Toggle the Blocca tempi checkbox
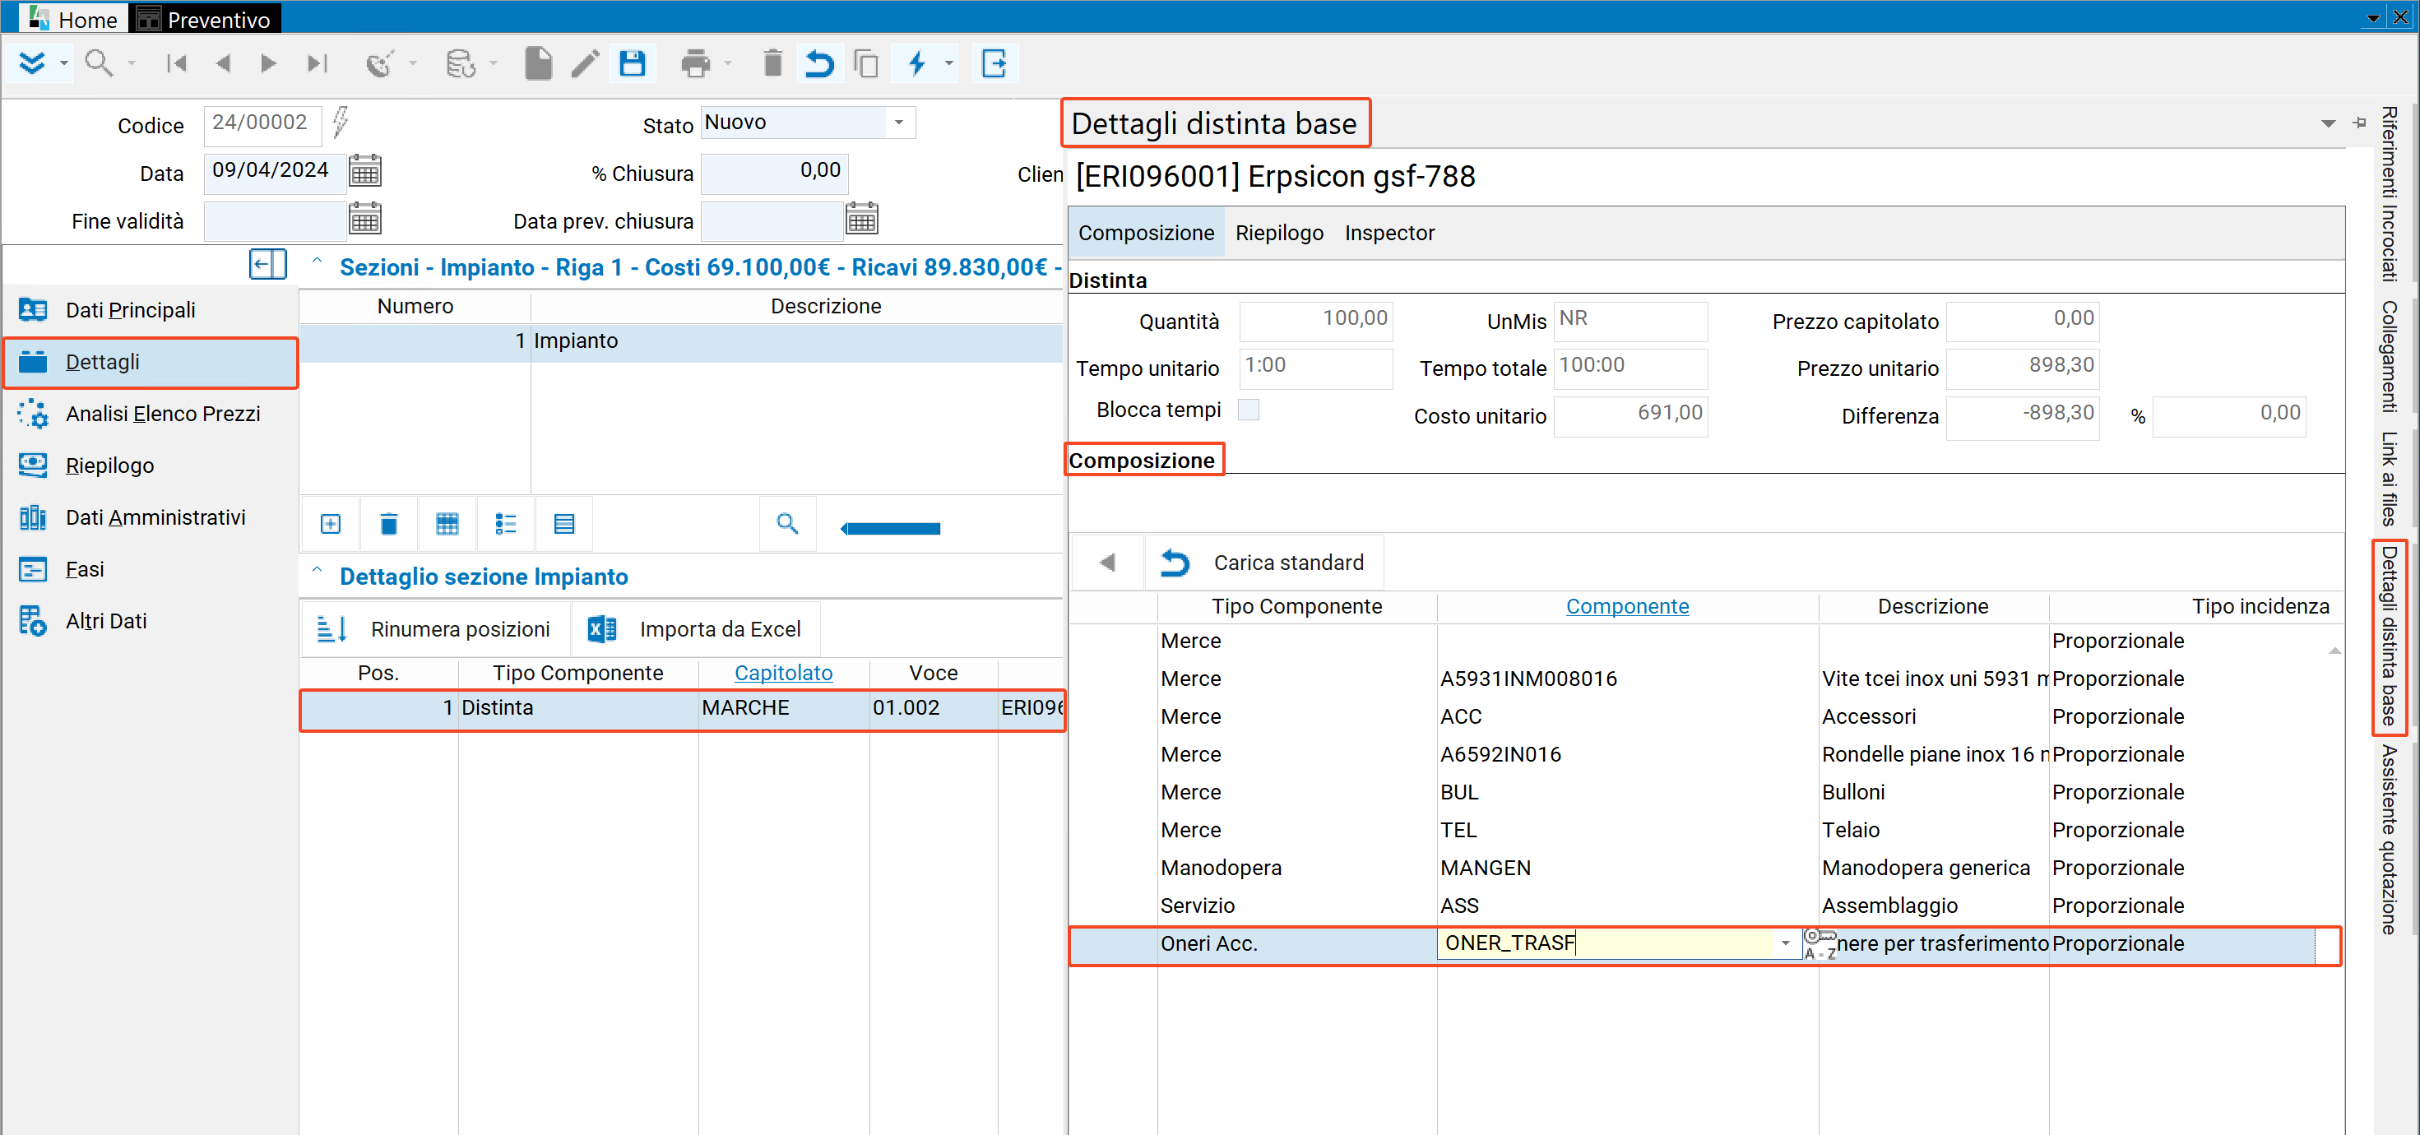The height and width of the screenshot is (1135, 2420). pos(1249,410)
